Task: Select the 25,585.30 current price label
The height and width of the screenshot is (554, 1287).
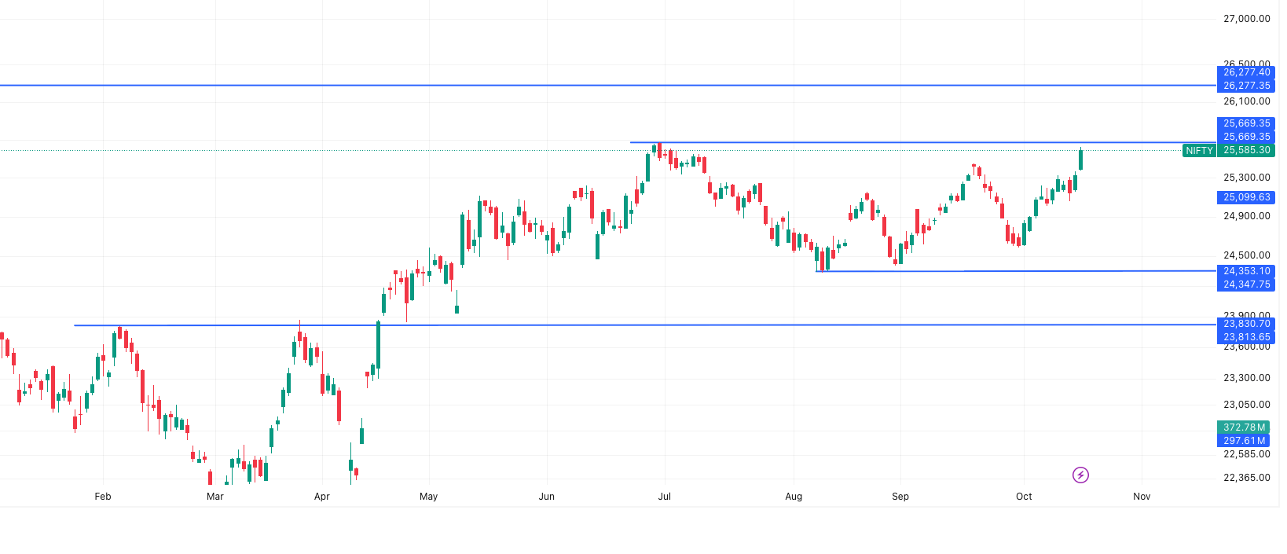Action: [x=1246, y=150]
